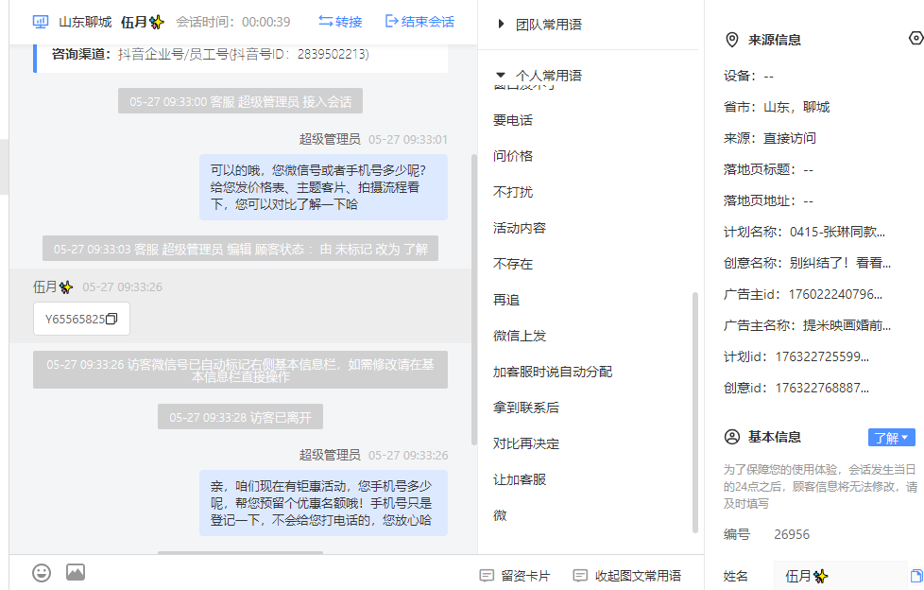This screenshot has width=924, height=590.
Task: Click the customer name 伍月 in the header
Action: (x=142, y=23)
